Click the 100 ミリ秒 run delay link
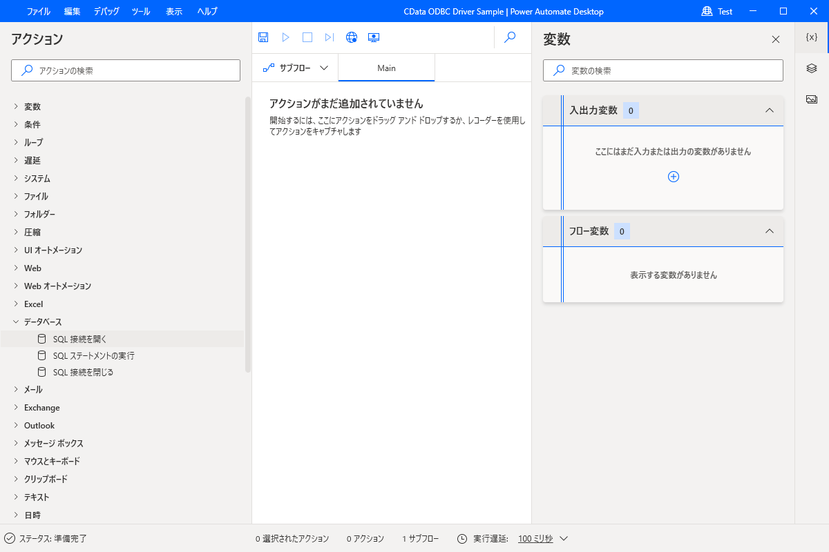 tap(535, 539)
